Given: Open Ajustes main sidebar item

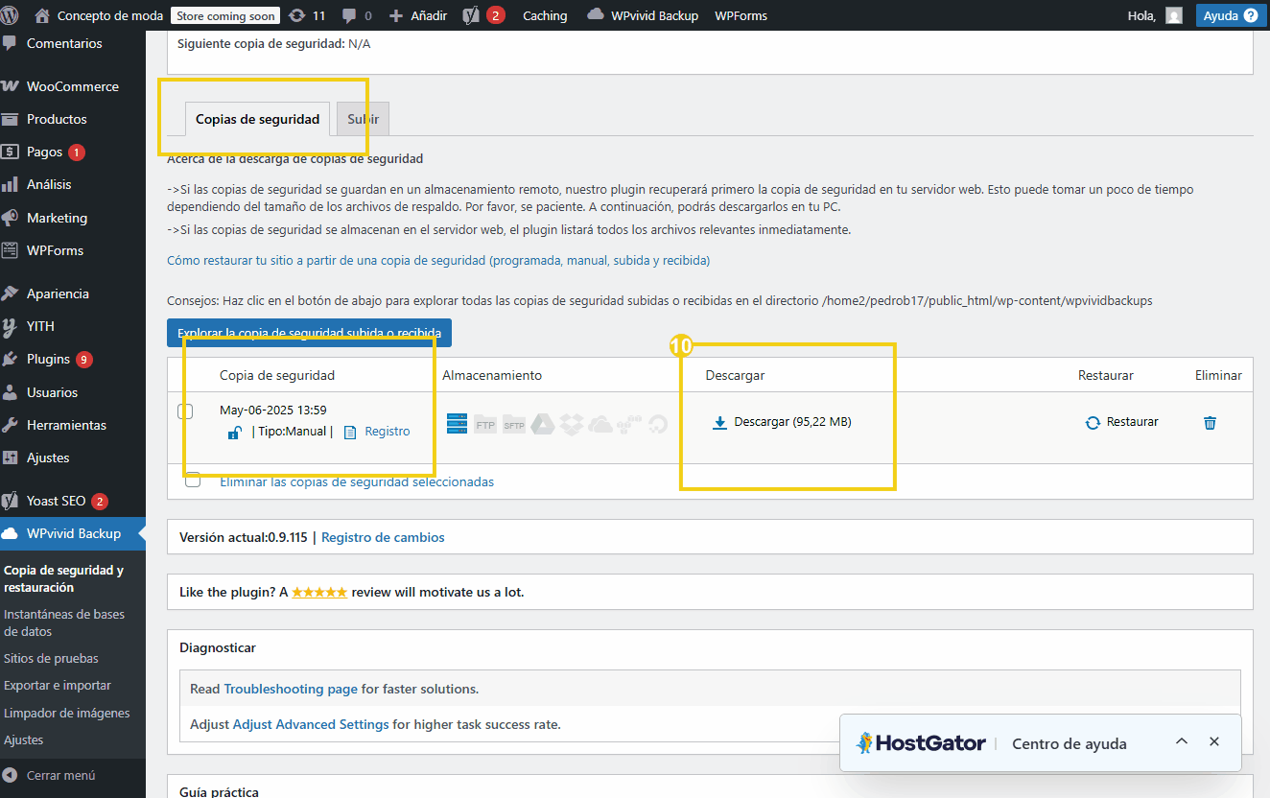Looking at the screenshot, I should coord(48,458).
